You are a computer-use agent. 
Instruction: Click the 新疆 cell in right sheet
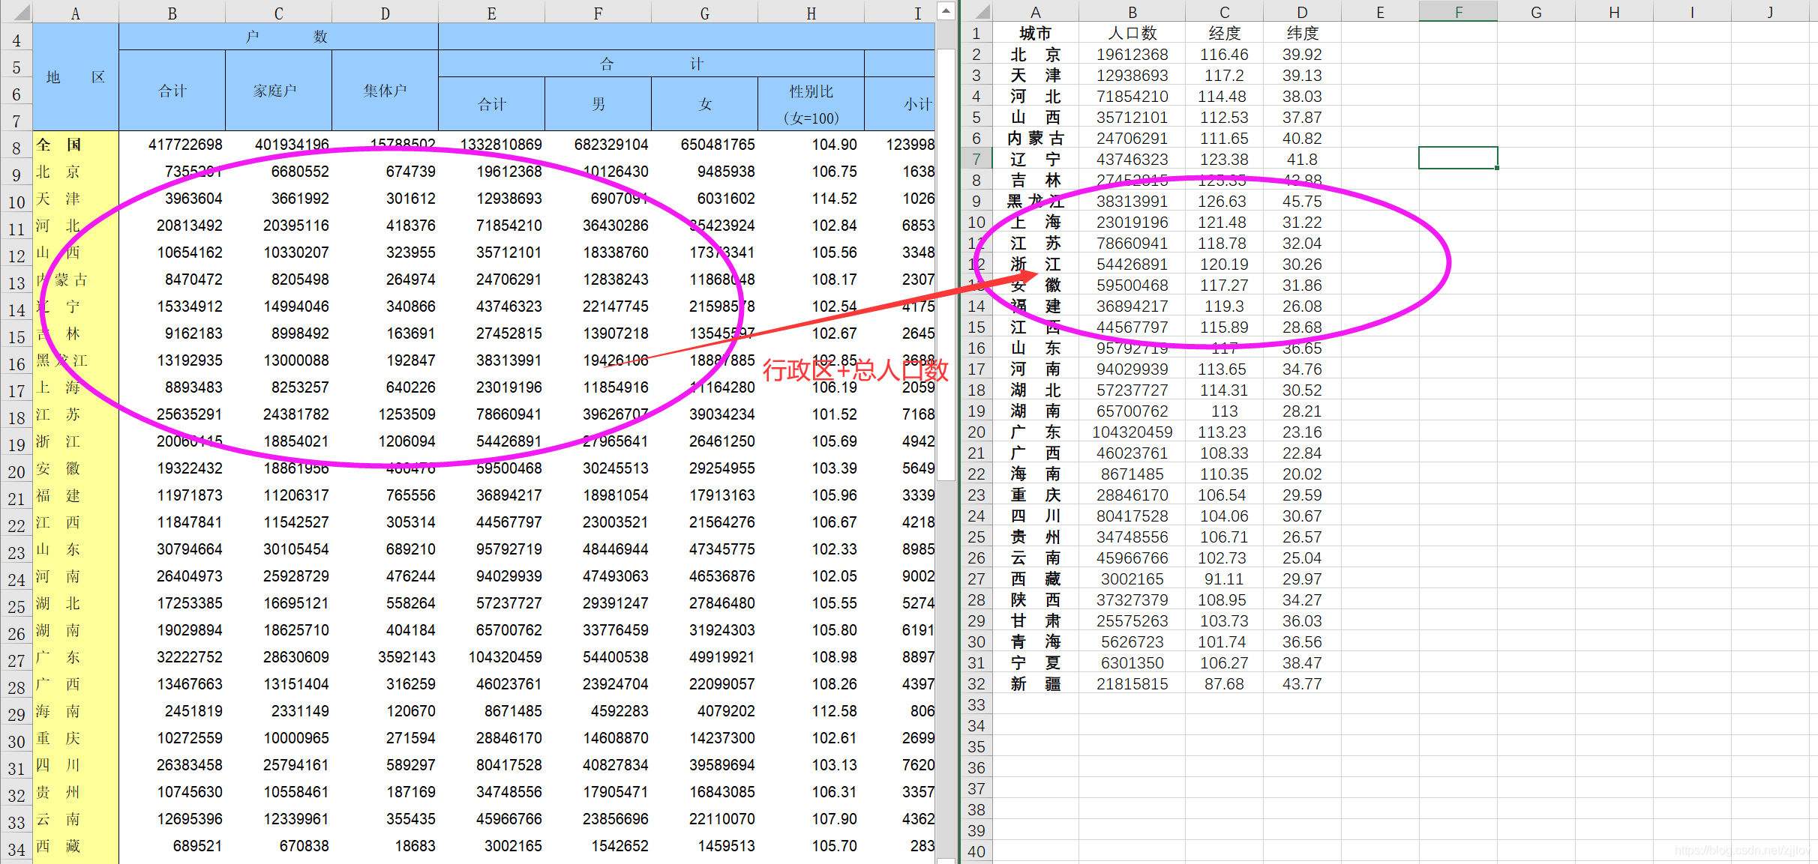(1035, 683)
